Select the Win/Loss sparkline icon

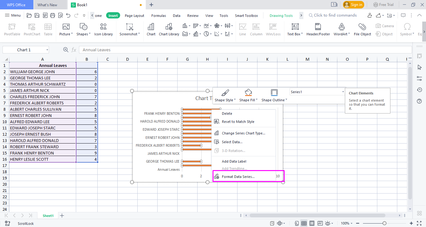tap(273, 29)
